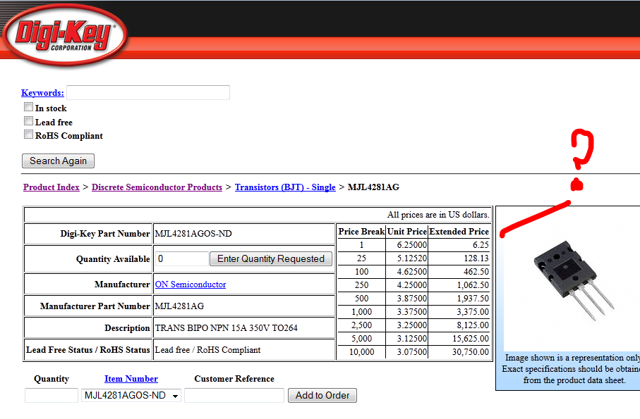Click unit price 5.12520
Image resolution: width=640 pixels, height=419 pixels.
pos(412,258)
